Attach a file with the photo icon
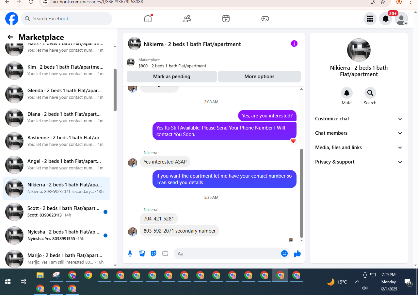The height and width of the screenshot is (295, 418). [142, 253]
